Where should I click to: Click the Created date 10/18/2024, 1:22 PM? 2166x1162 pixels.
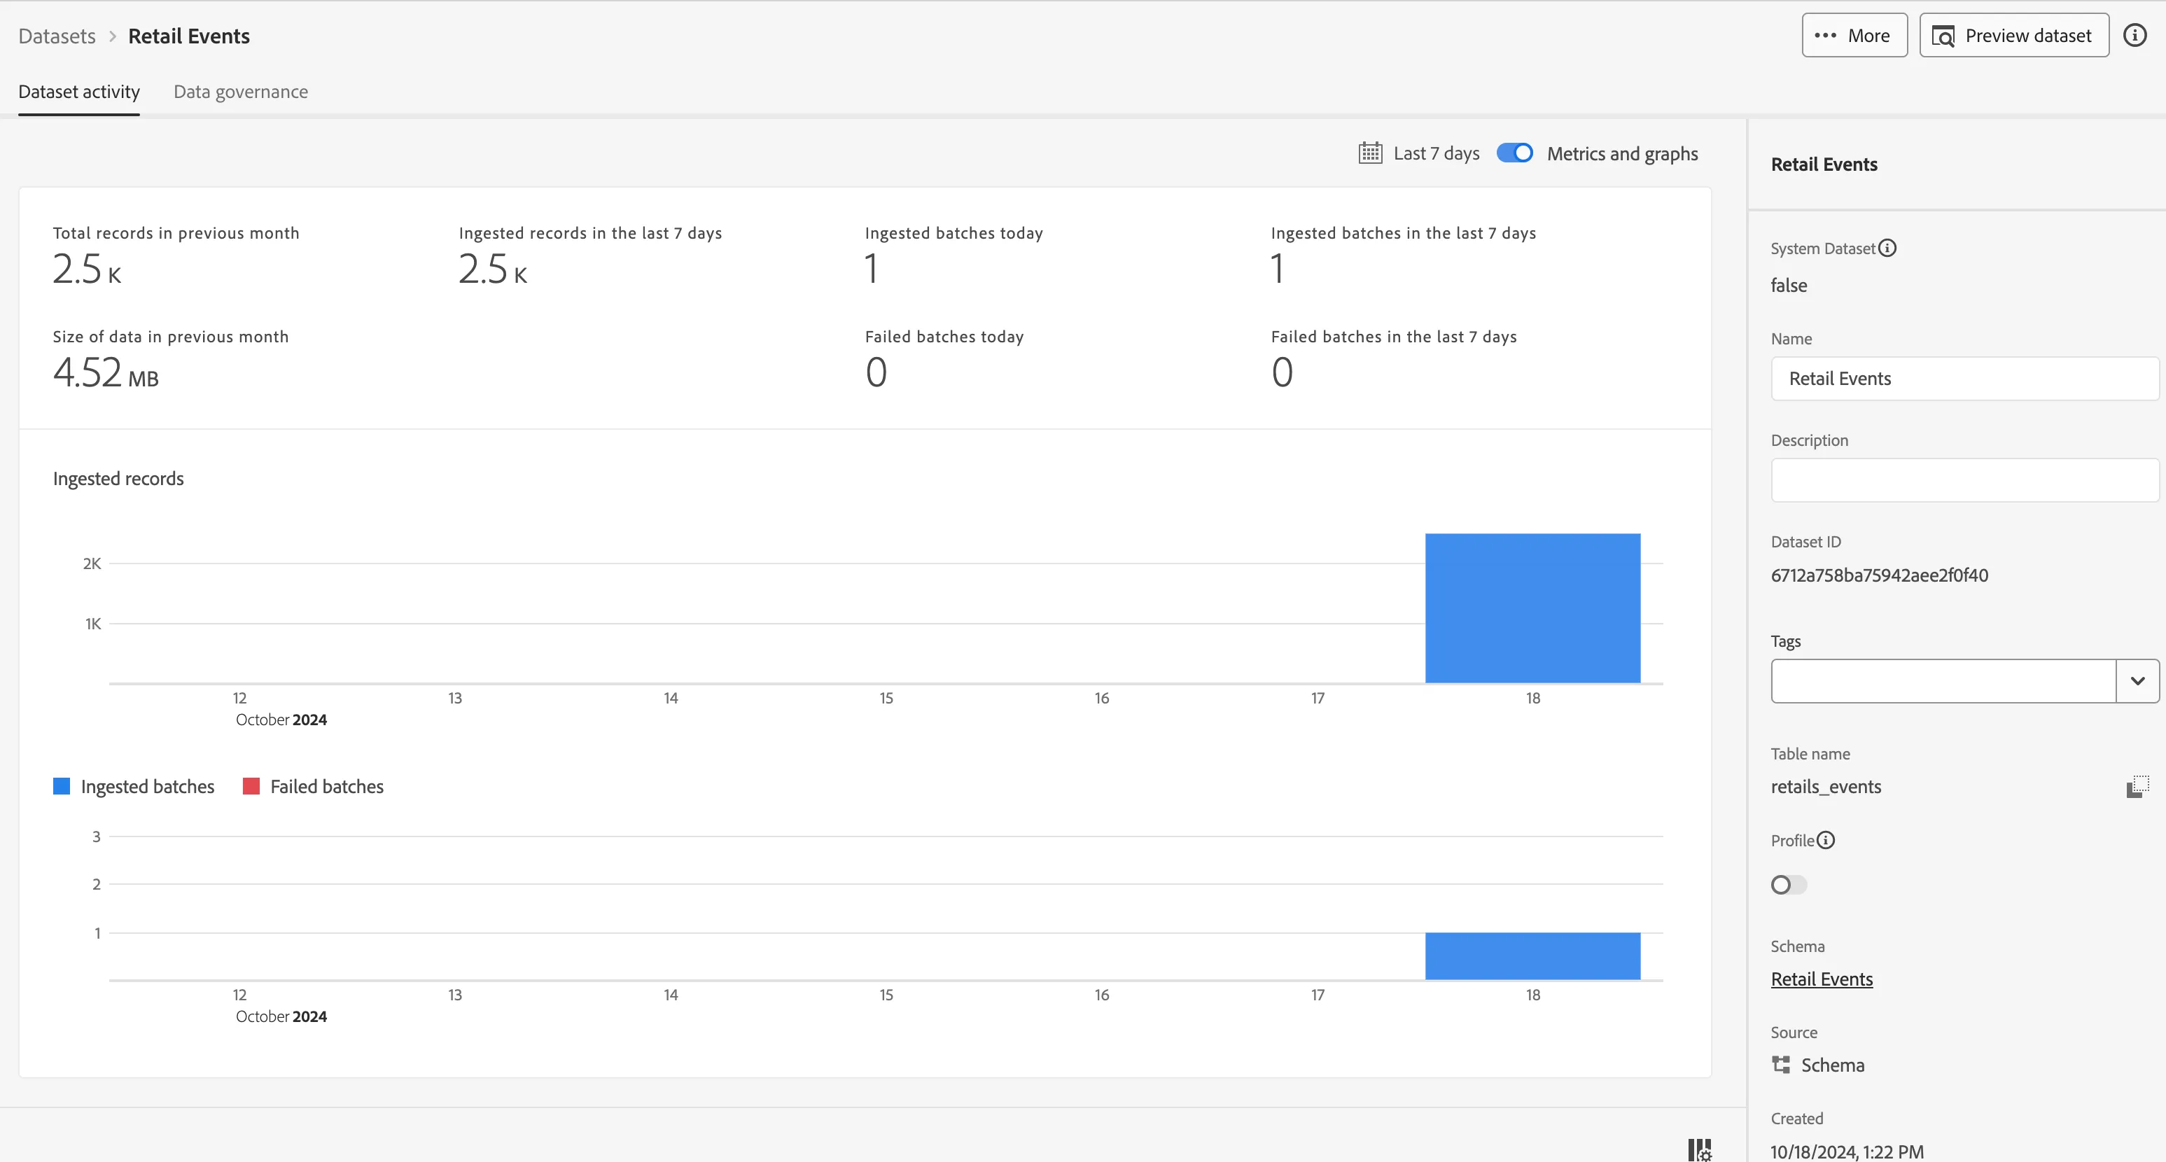(x=1847, y=1151)
